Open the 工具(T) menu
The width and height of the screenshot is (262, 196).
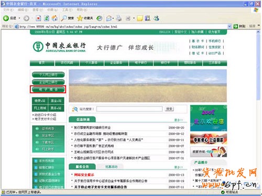click(67, 9)
